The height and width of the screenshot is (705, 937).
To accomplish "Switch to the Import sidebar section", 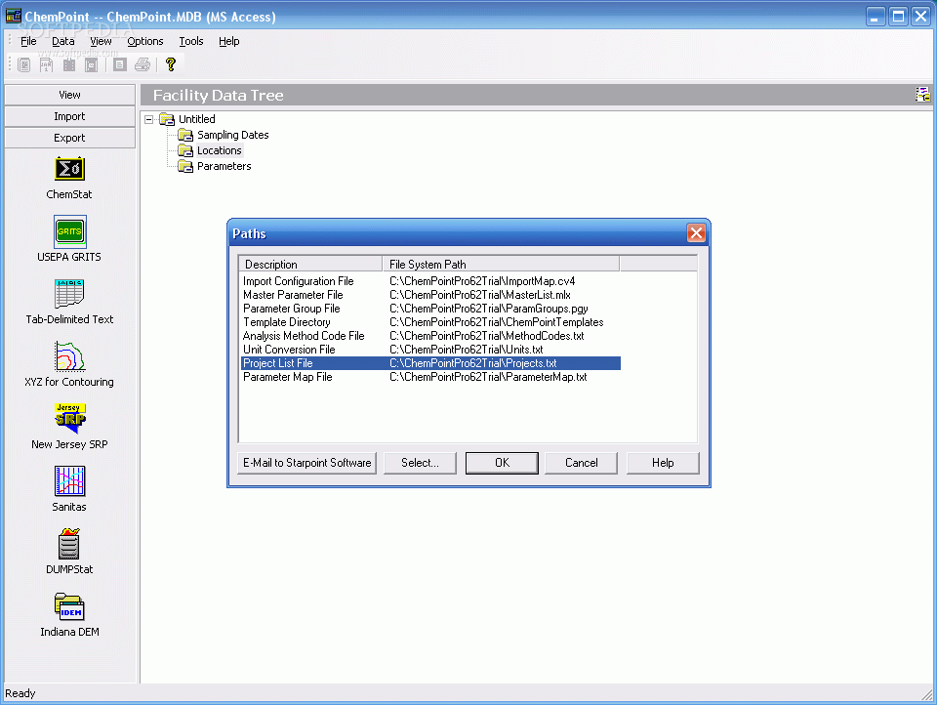I will coord(70,116).
